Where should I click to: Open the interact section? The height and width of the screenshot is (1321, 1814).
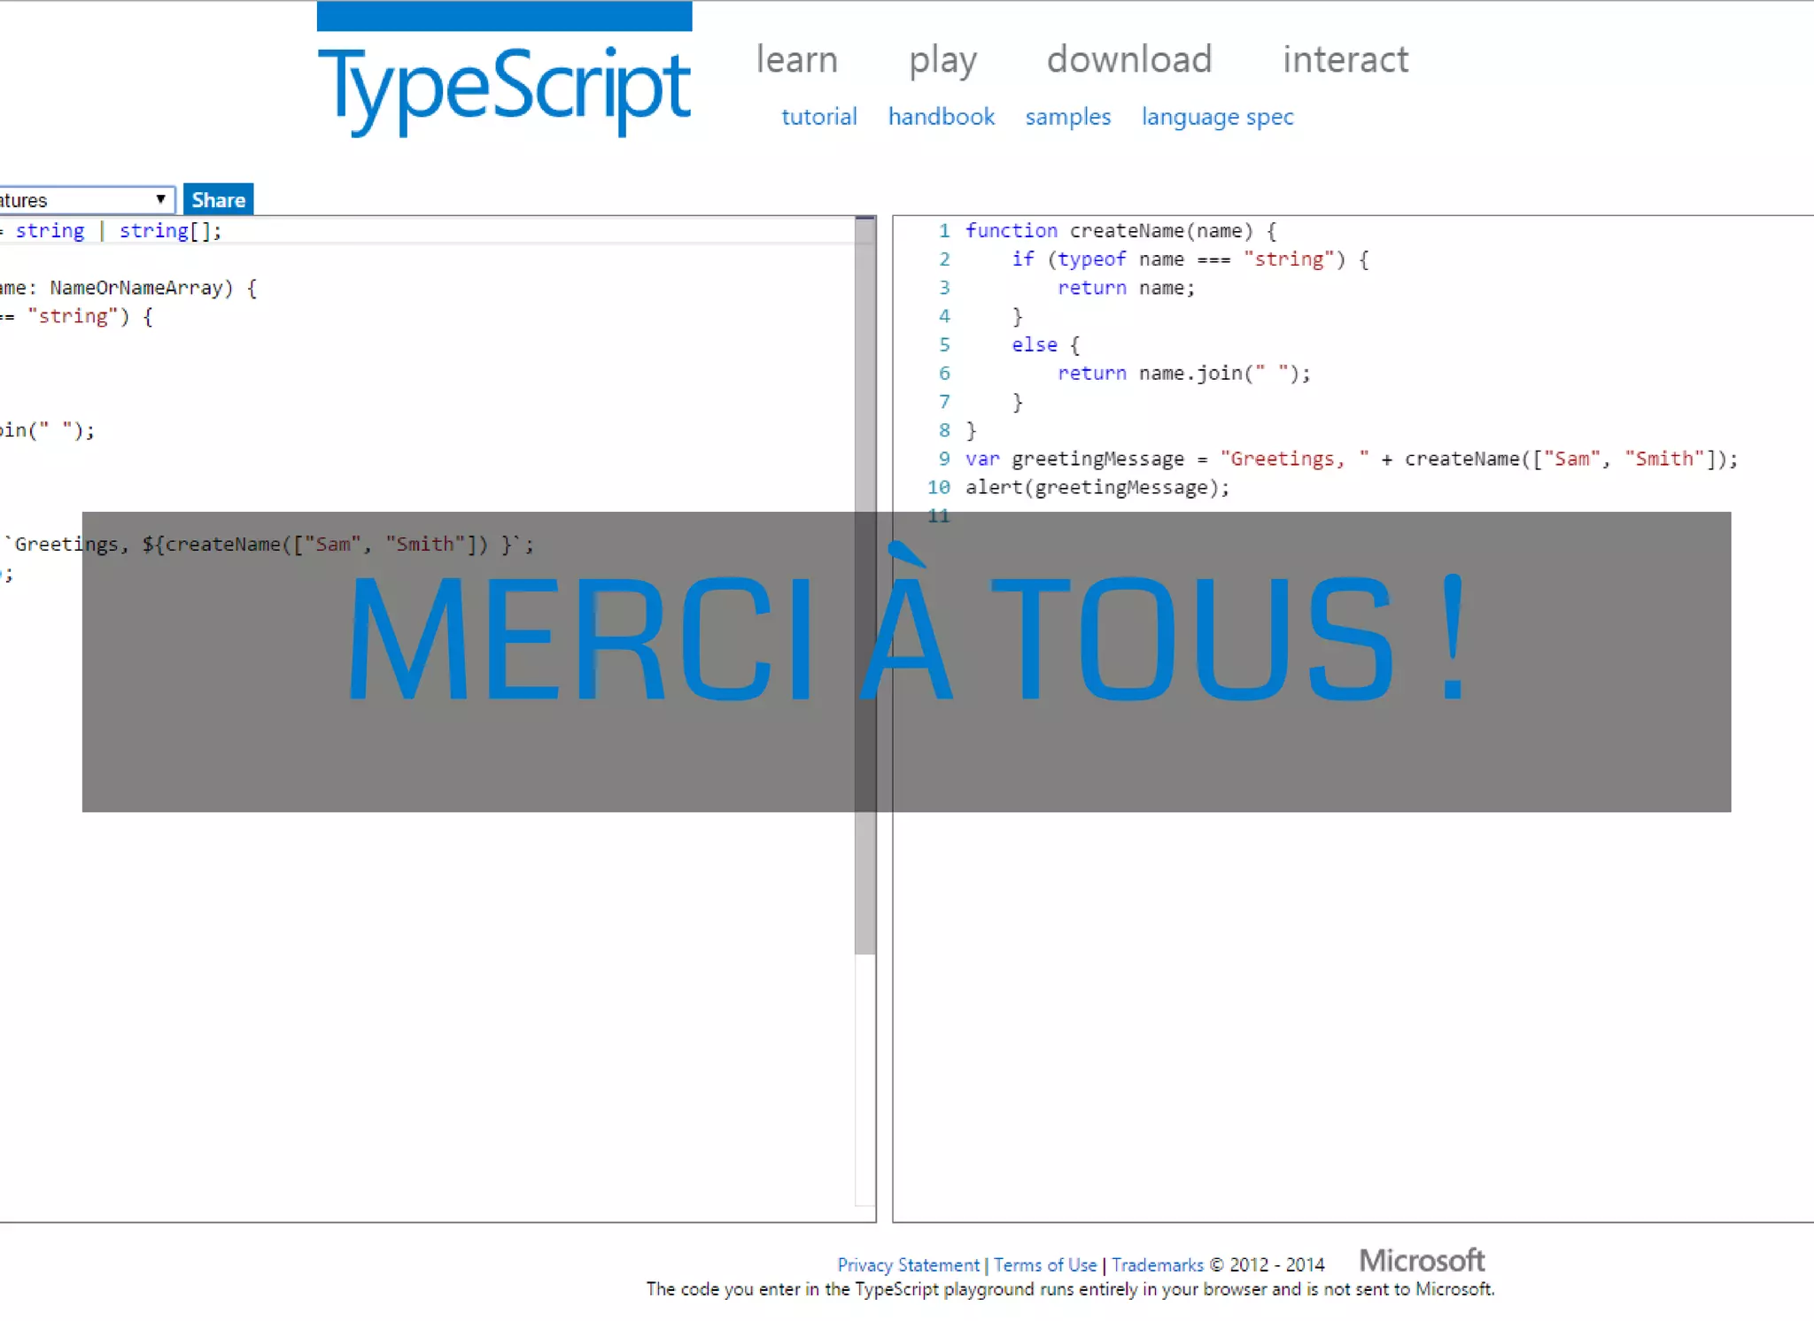point(1345,59)
